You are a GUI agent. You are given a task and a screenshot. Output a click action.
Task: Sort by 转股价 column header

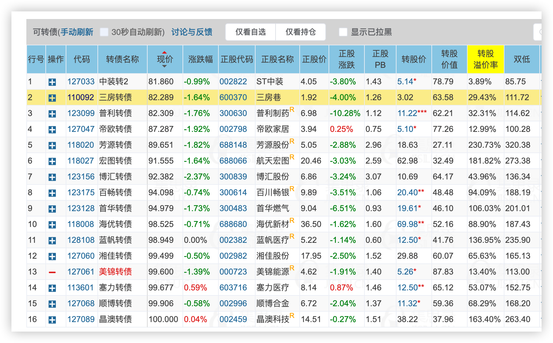[x=414, y=59]
